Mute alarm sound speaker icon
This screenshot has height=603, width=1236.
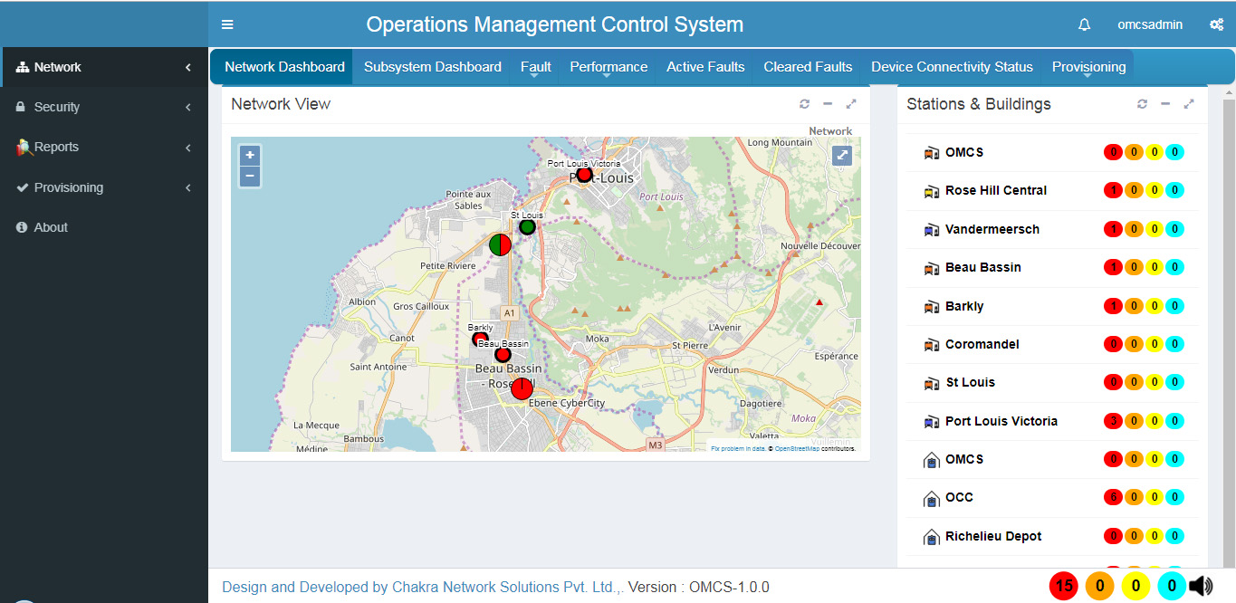click(1201, 586)
